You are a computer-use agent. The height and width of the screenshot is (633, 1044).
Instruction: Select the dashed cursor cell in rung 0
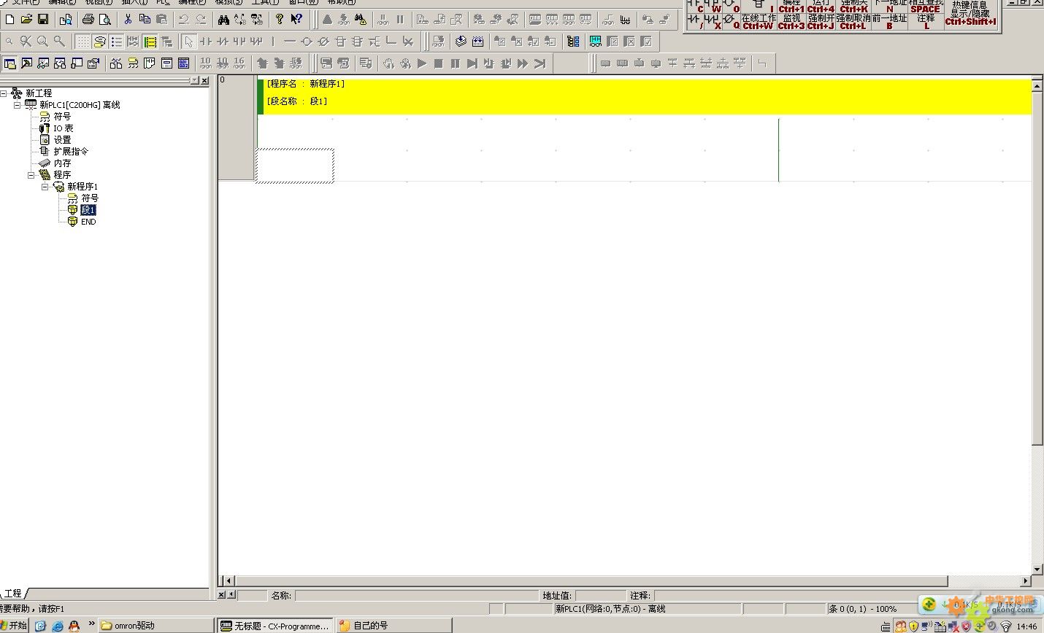tap(295, 166)
